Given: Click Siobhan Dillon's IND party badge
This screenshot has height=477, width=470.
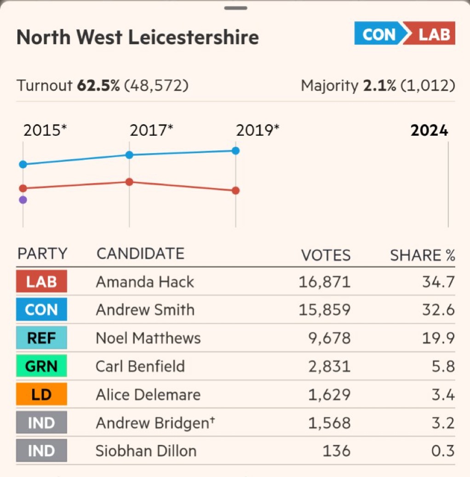Looking at the screenshot, I should (x=41, y=451).
